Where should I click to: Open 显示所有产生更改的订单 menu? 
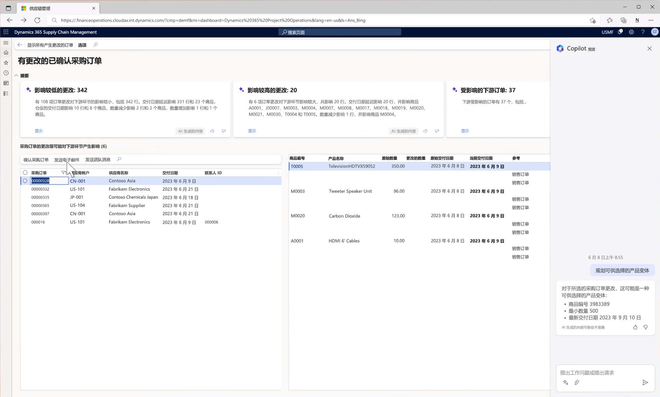click(x=50, y=45)
